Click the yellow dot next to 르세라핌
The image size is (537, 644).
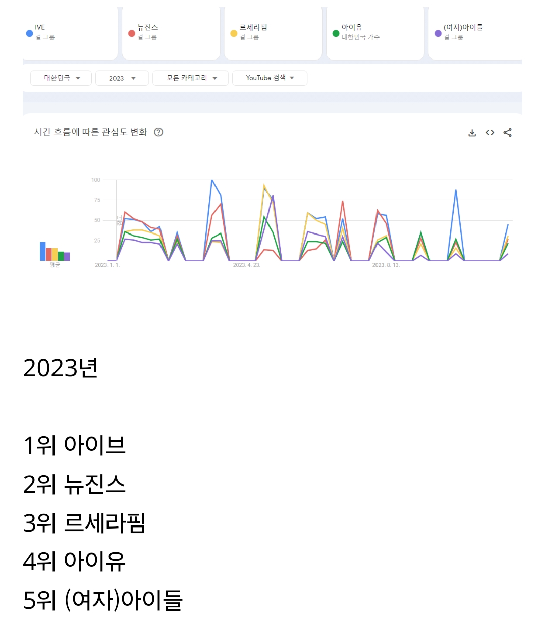234,33
